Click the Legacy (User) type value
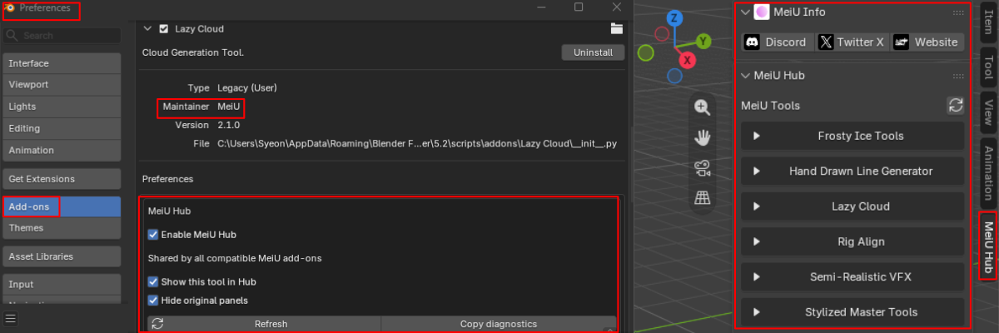The width and height of the screenshot is (999, 333). click(246, 87)
